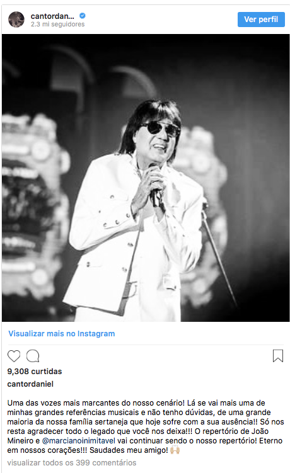Open the cantordaniel profile avatar
The width and height of the screenshot is (290, 473).
click(x=16, y=20)
